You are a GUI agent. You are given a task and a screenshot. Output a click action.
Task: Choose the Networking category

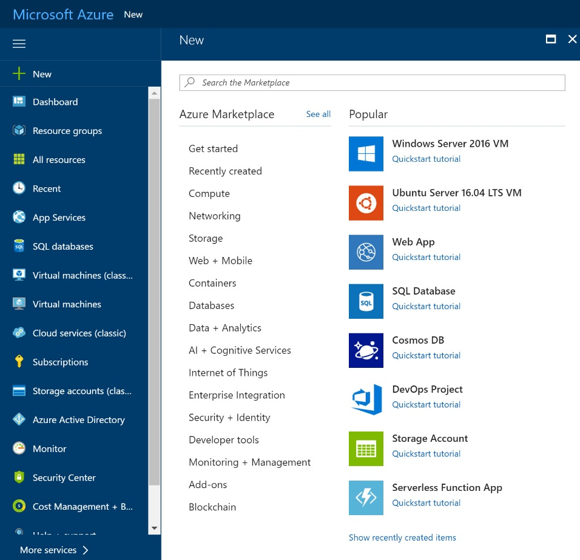(x=215, y=216)
